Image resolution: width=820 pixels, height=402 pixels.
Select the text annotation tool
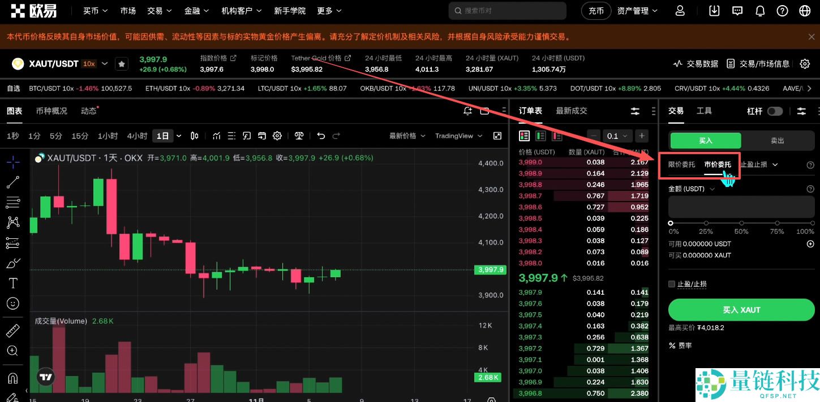pos(12,283)
